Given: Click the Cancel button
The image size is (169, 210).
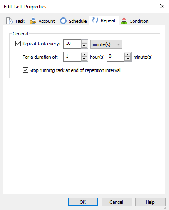Looking at the screenshot, I should click(117, 202).
